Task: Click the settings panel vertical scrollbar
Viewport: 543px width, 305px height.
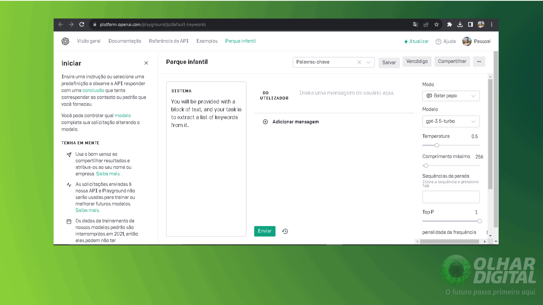Action: (x=490, y=134)
